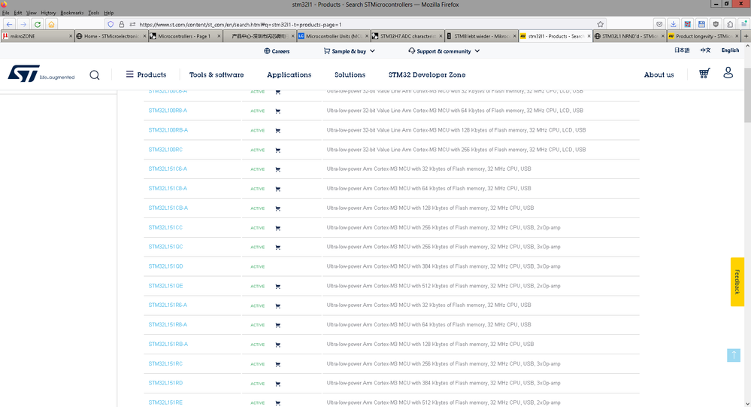Go to STM32 Developer Zone
This screenshot has height=407, width=751.
point(427,74)
